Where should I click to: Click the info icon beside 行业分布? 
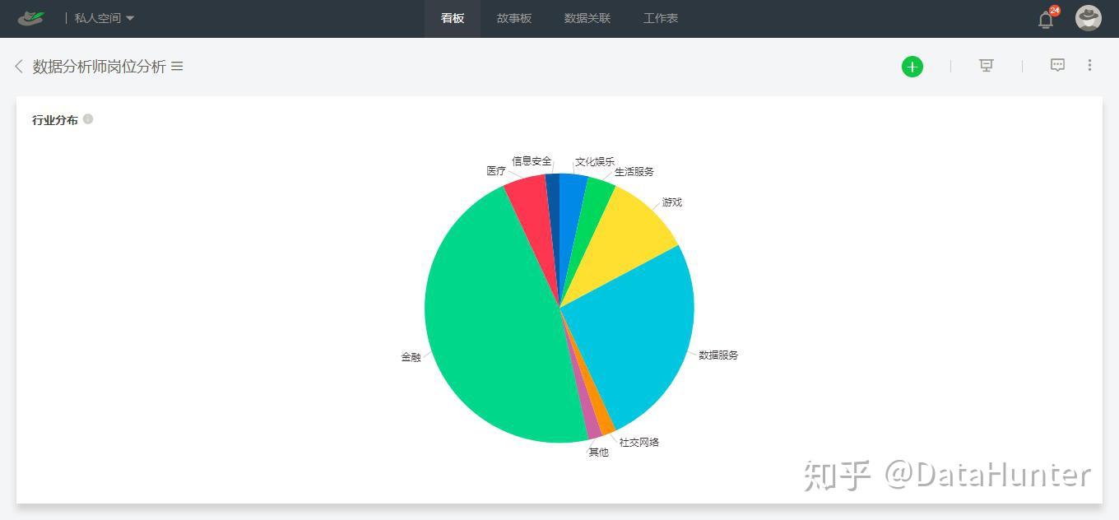(88, 119)
